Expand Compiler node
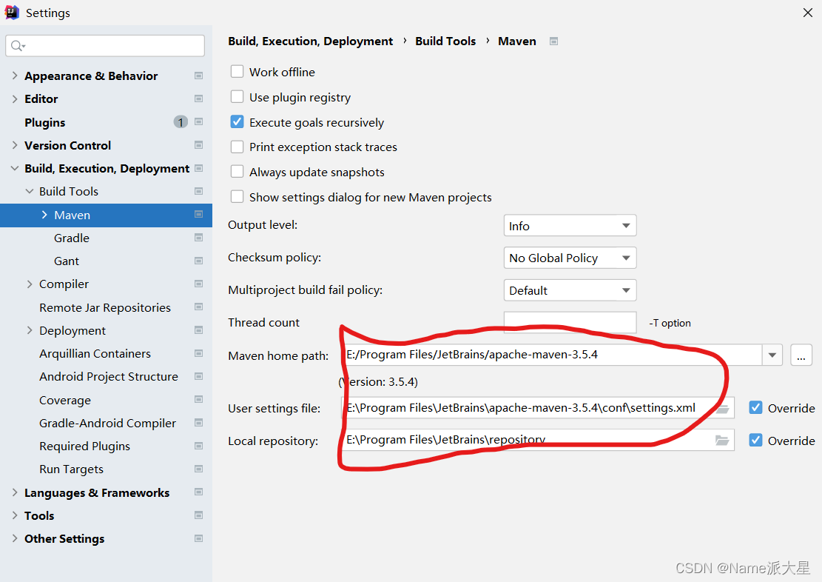822x582 pixels. [30, 284]
